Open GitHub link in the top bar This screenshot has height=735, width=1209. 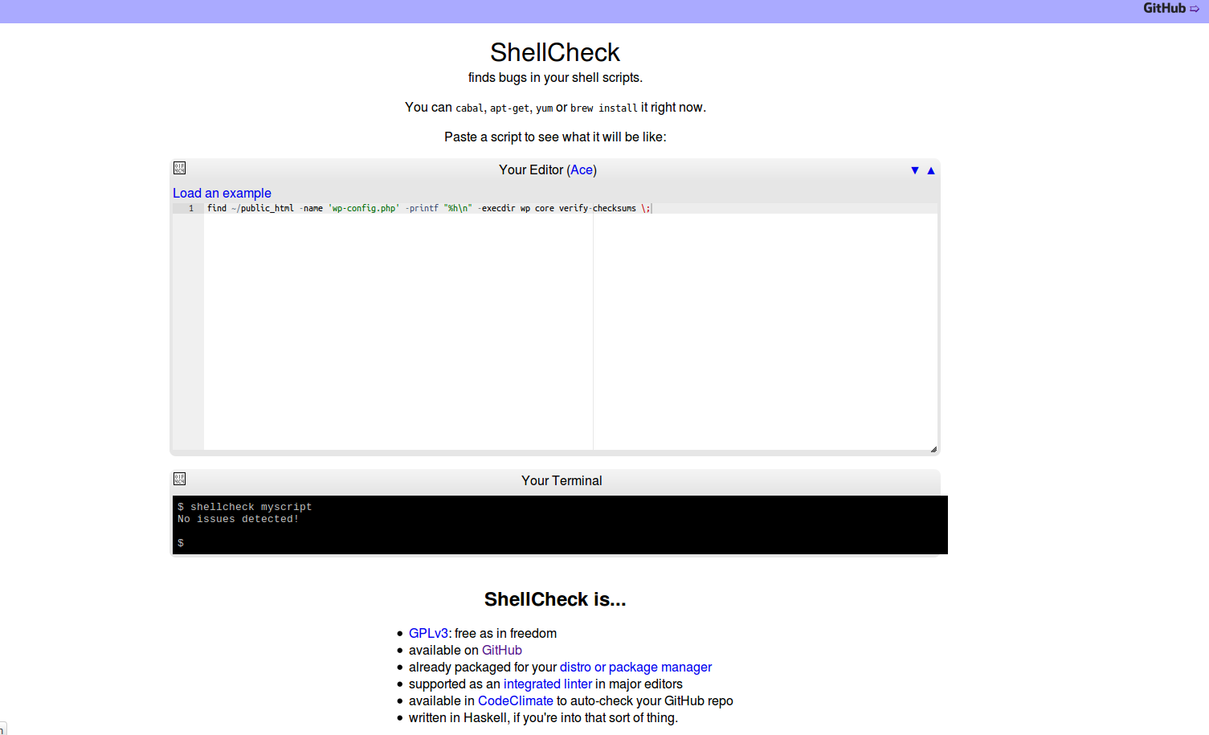tap(1164, 8)
